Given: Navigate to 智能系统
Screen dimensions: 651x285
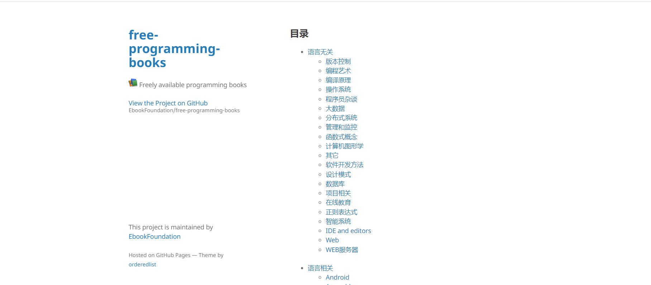Looking at the screenshot, I should 338,221.
